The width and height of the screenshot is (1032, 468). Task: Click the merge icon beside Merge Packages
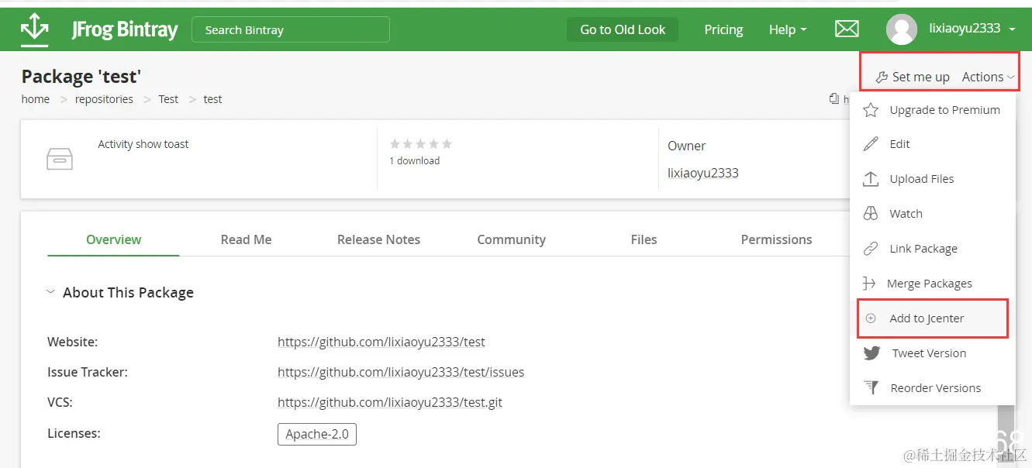point(870,284)
